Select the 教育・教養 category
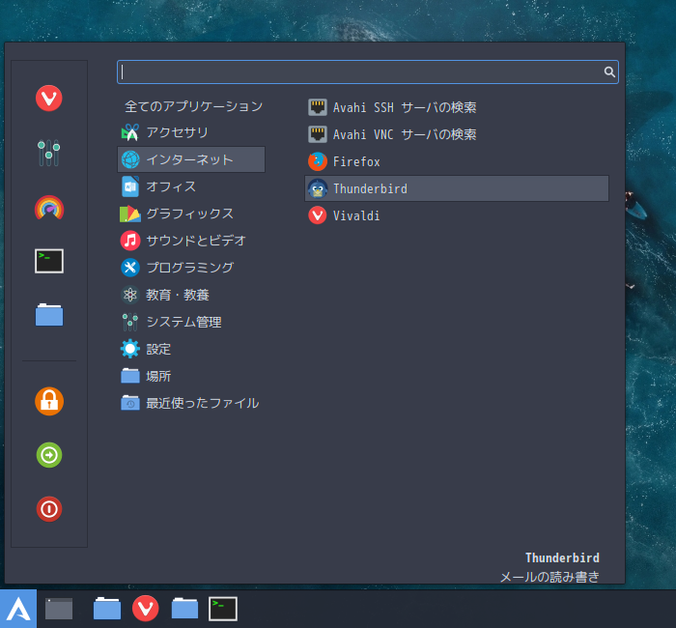Viewport: 676px width, 628px height. (191, 295)
